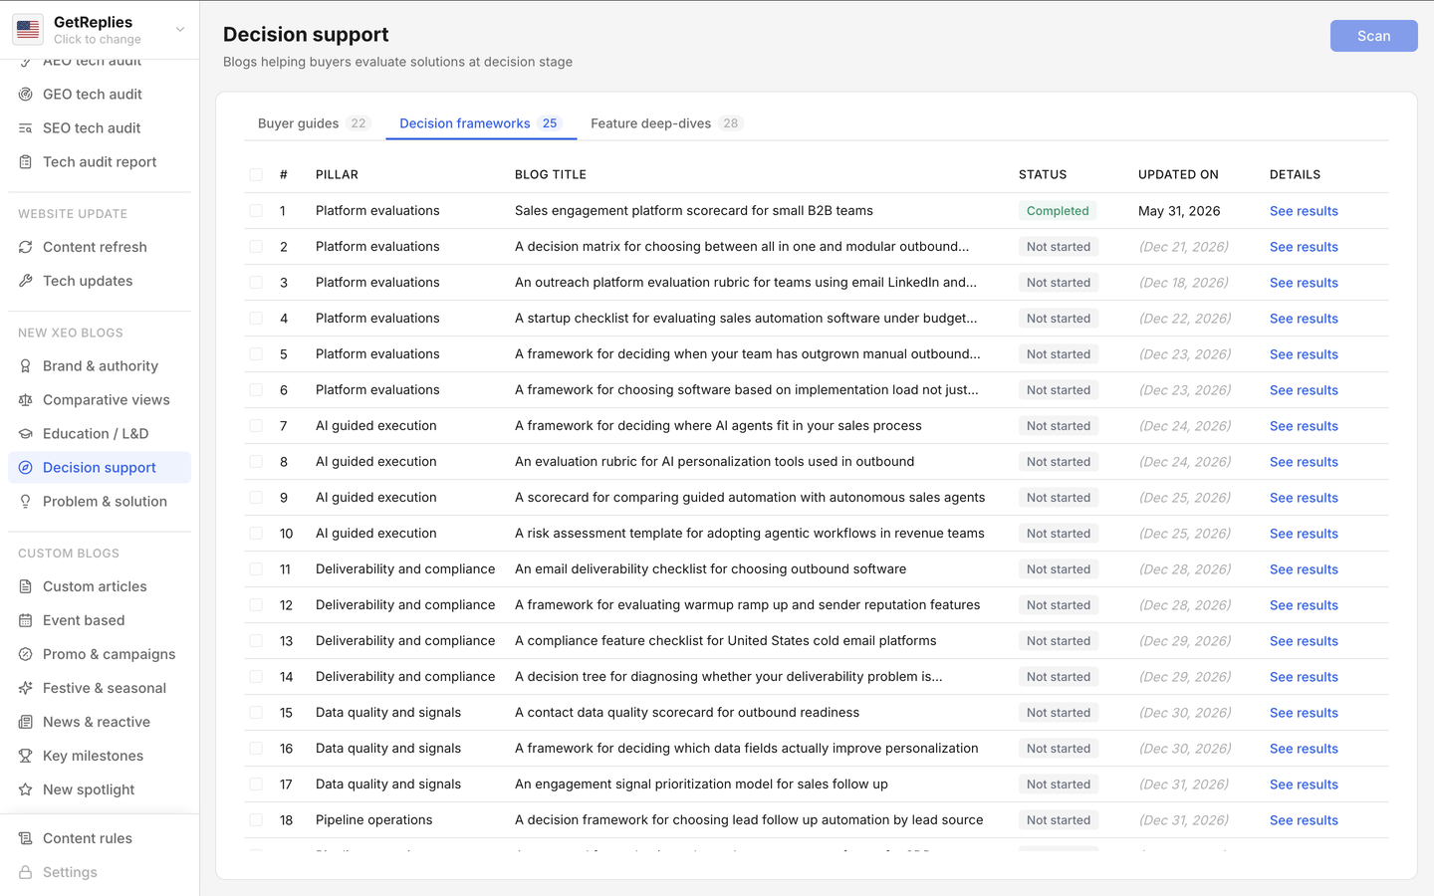Switch to the Buyer guides tab

click(x=314, y=123)
